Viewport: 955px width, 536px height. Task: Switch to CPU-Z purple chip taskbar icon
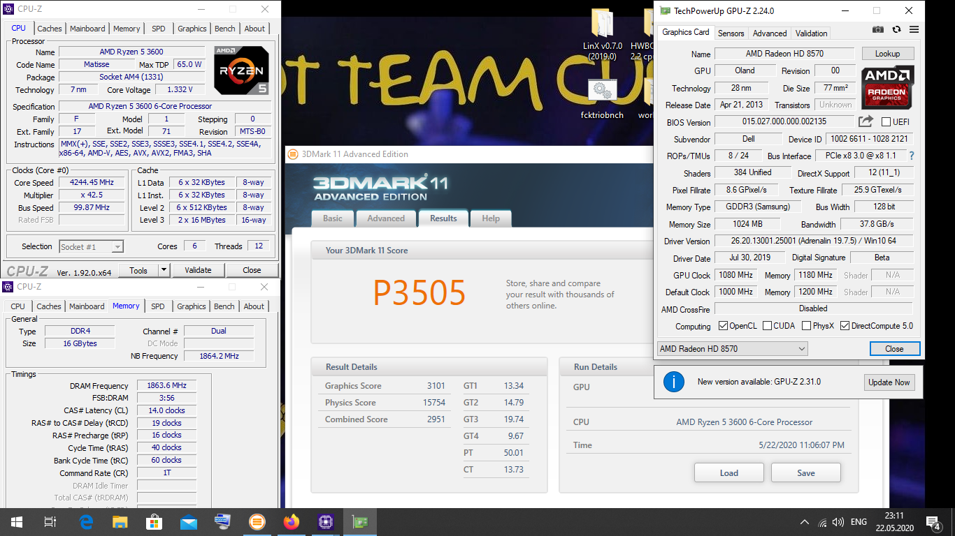[326, 522]
